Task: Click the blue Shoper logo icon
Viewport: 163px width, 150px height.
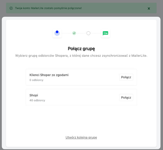Action: (57, 33)
